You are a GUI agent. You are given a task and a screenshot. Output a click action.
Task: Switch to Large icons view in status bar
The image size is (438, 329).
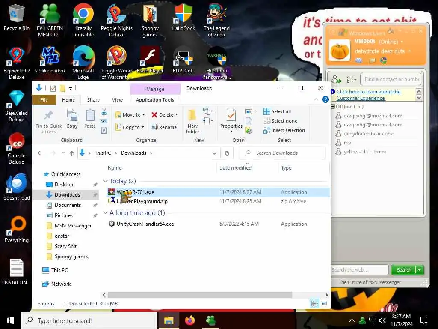324,304
